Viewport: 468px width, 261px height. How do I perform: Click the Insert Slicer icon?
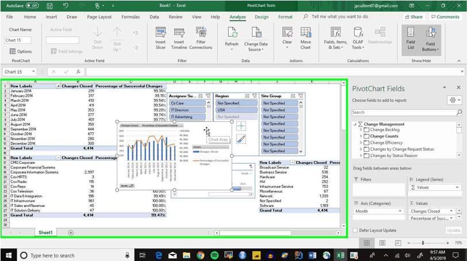click(160, 38)
